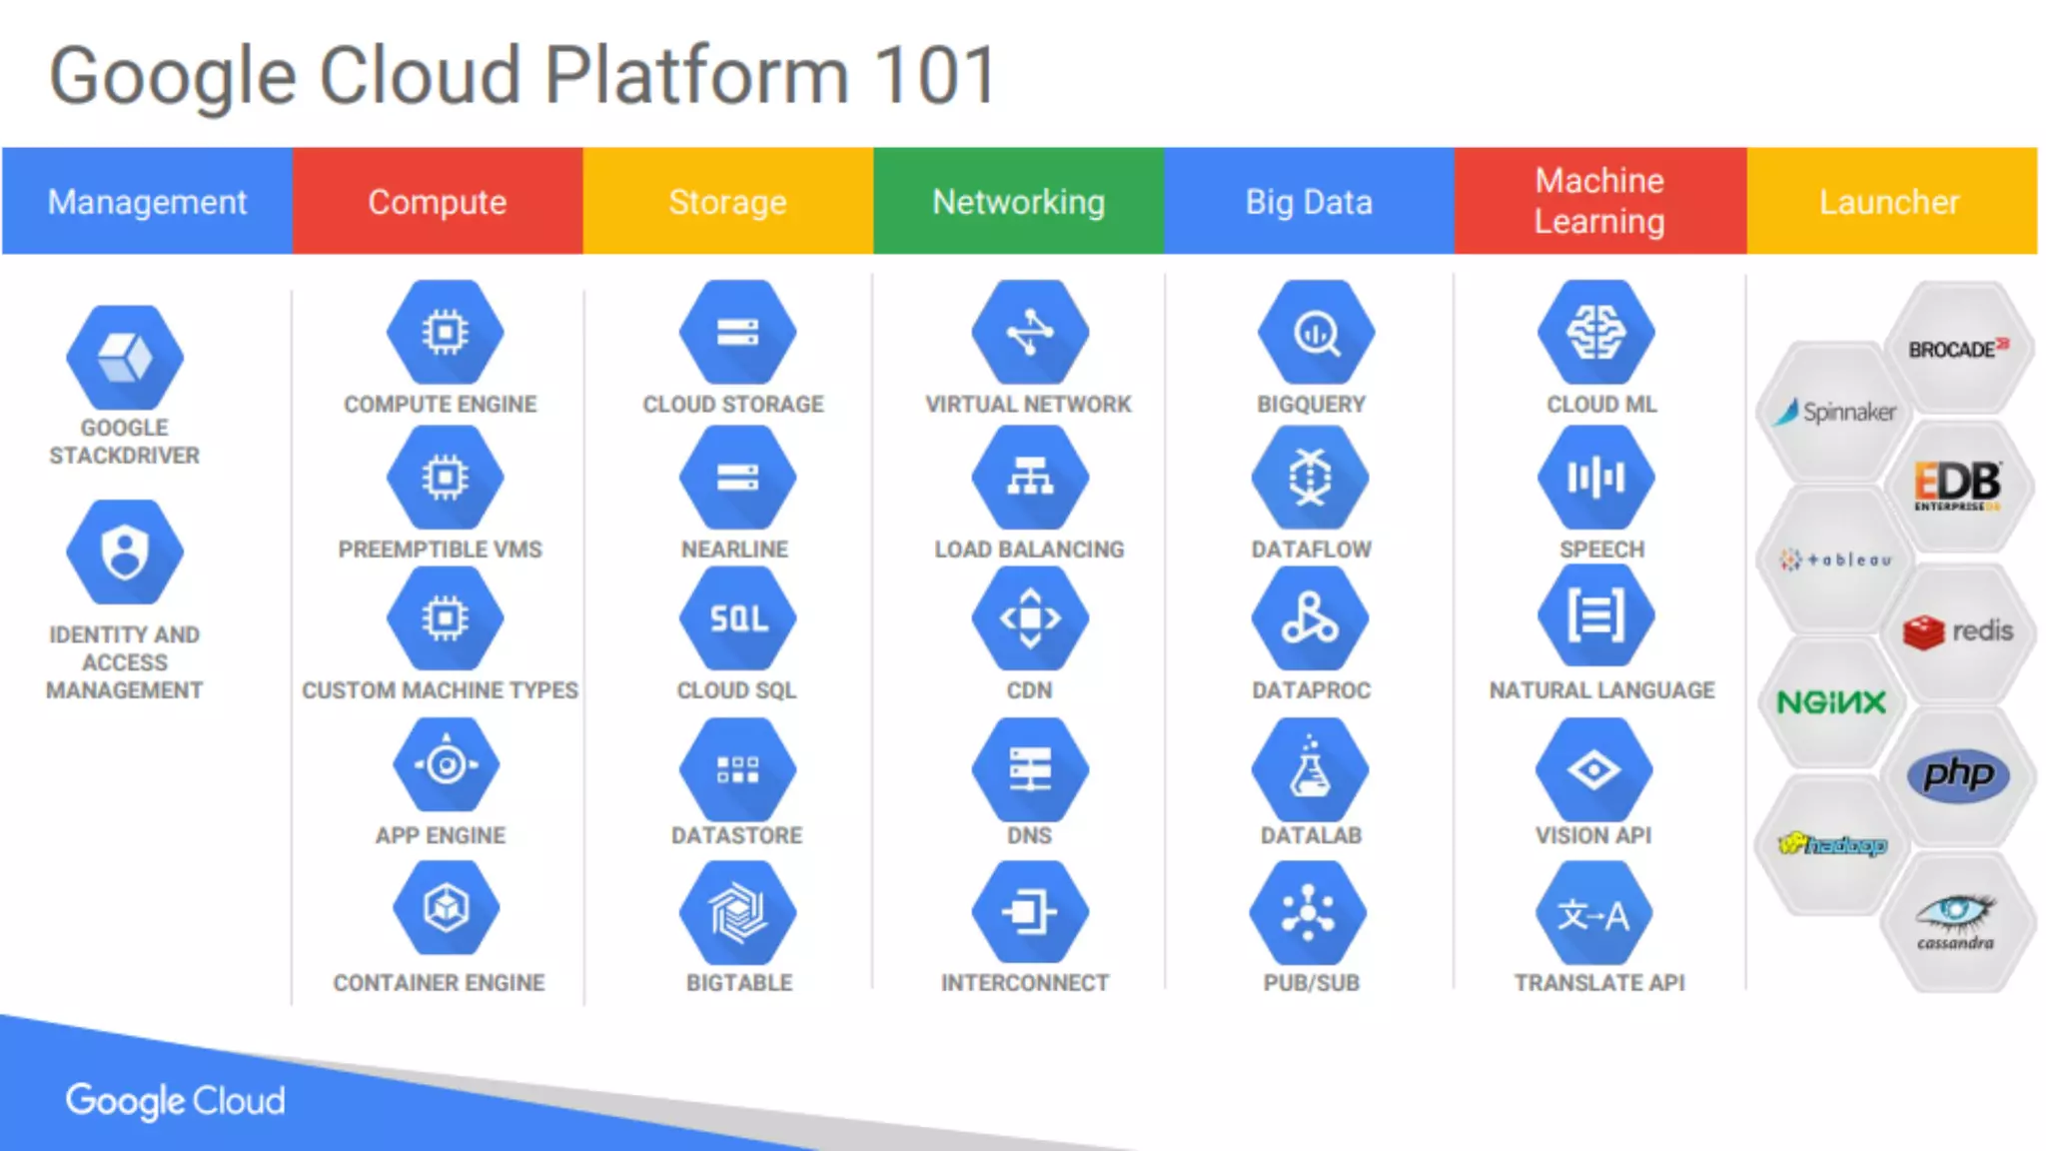Click the Load Balancing icon
This screenshot has height=1151, width=2046.
click(1030, 478)
